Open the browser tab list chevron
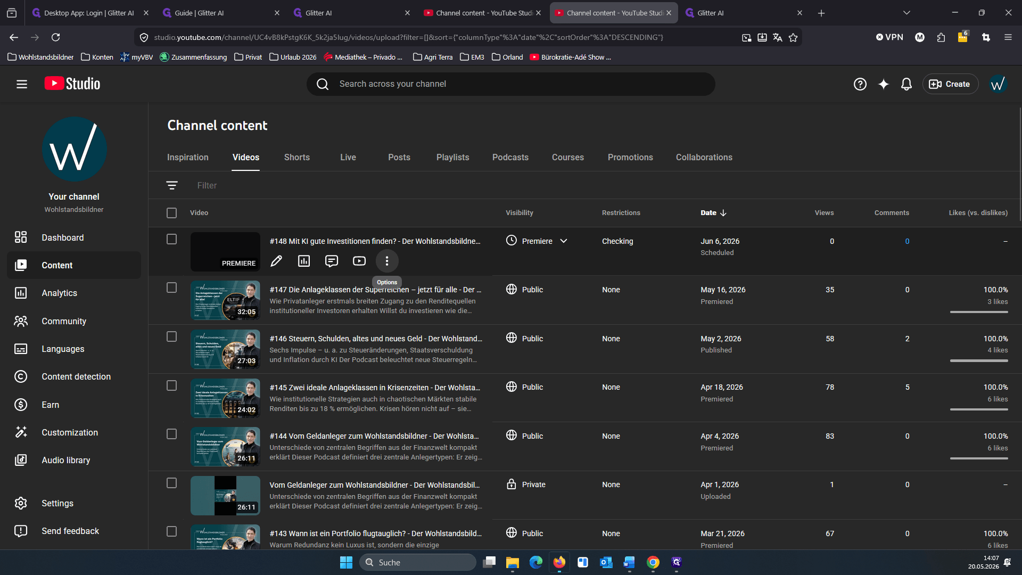 tap(906, 13)
